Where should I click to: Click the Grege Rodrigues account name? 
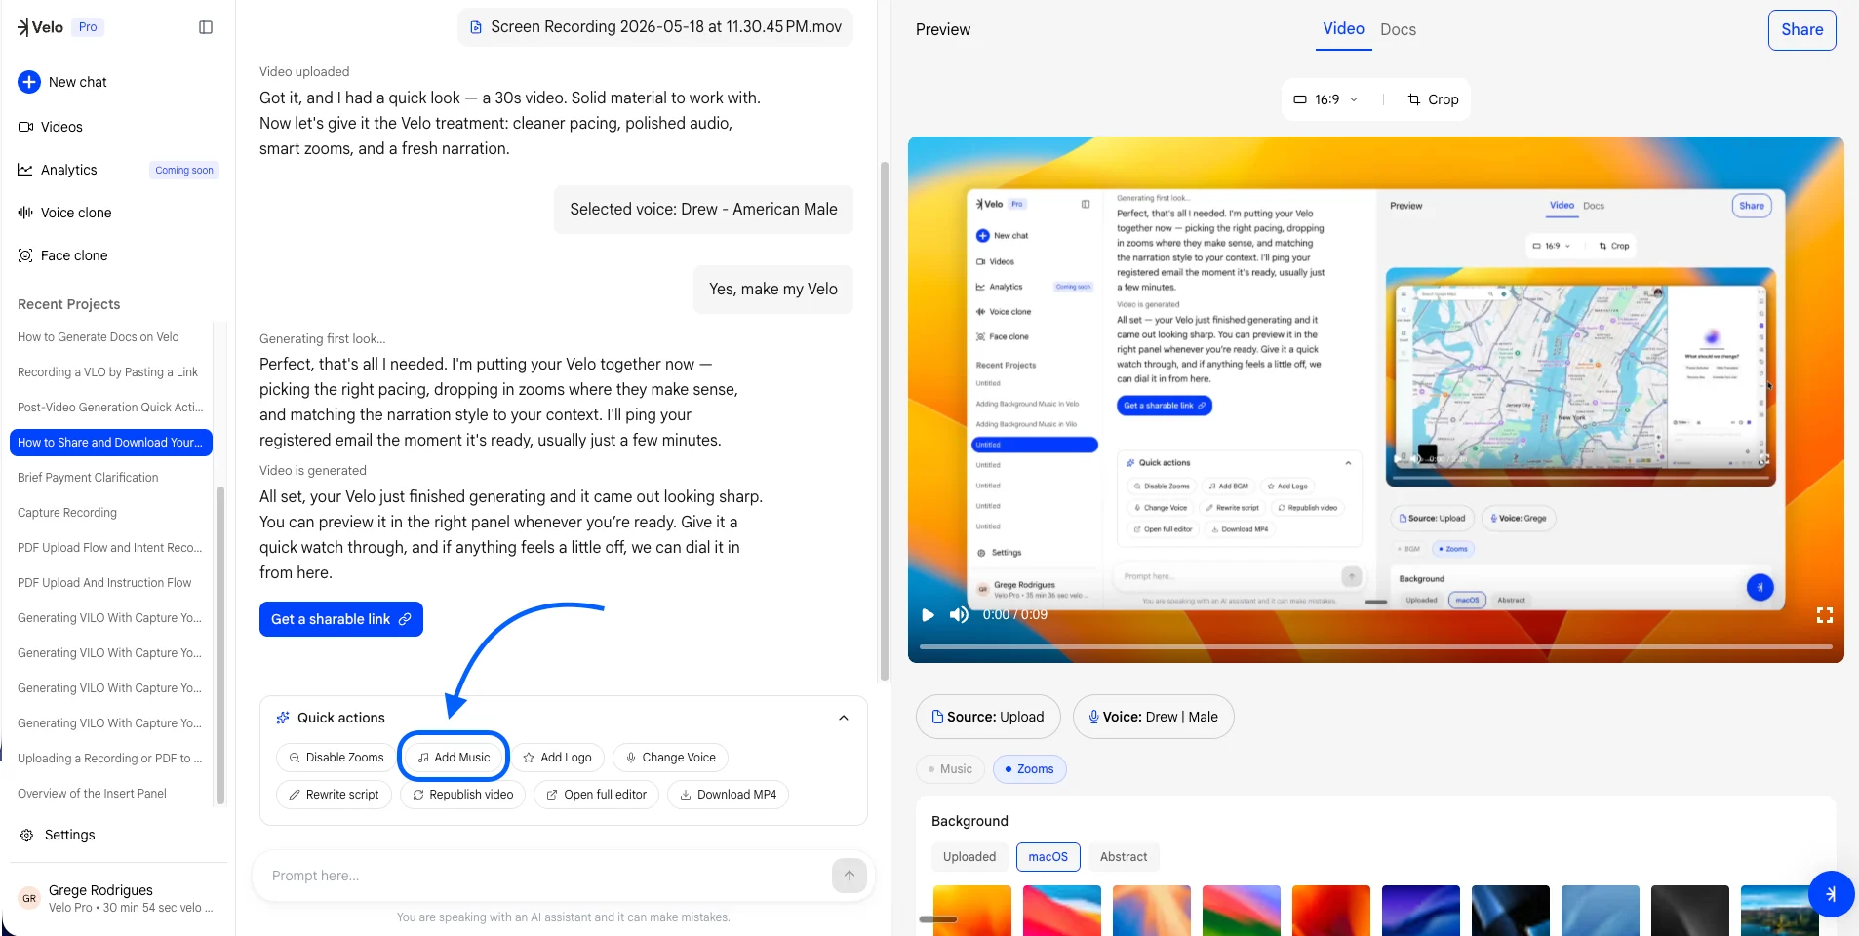[100, 890]
